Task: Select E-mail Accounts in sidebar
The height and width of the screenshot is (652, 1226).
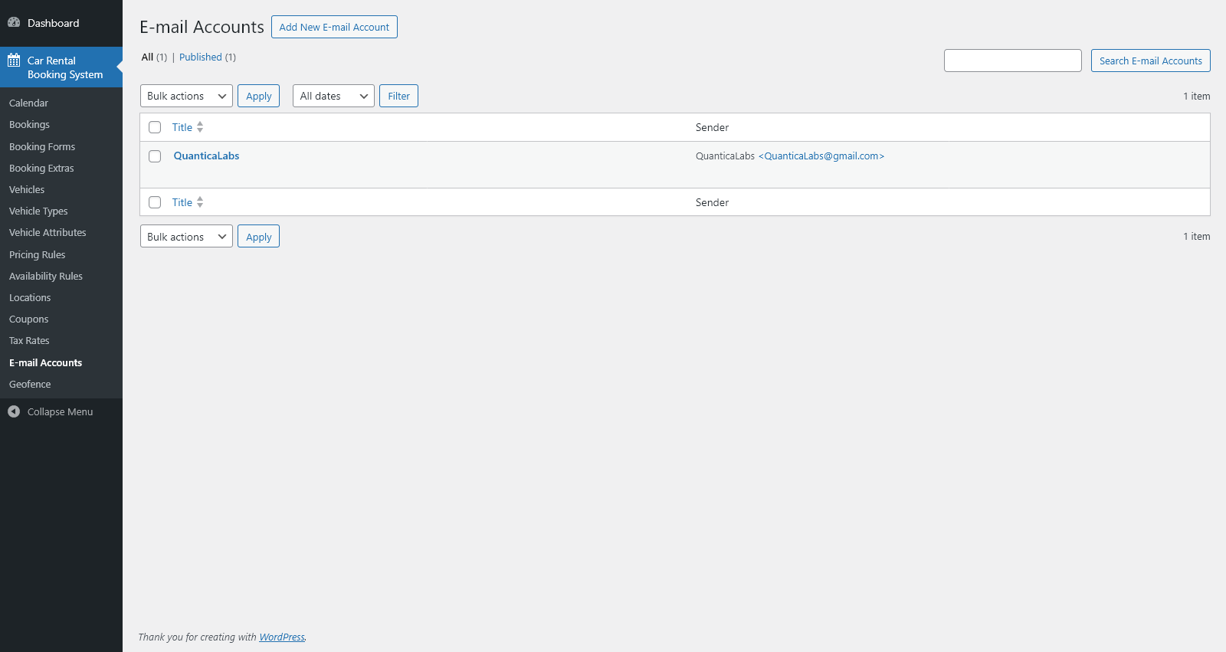Action: click(45, 362)
